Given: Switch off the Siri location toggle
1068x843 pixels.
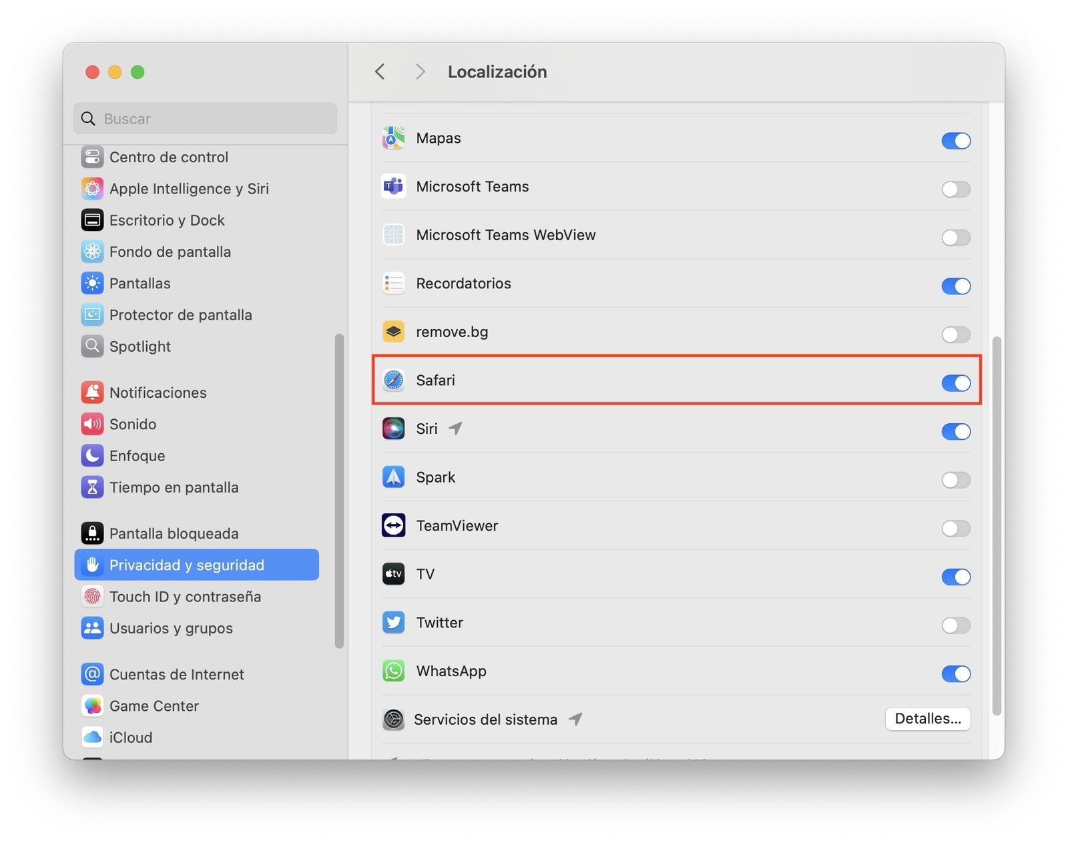Looking at the screenshot, I should pos(956,431).
